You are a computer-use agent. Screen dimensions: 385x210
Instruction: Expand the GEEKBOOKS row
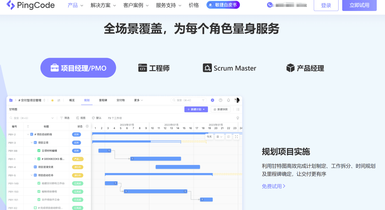pos(35,159)
